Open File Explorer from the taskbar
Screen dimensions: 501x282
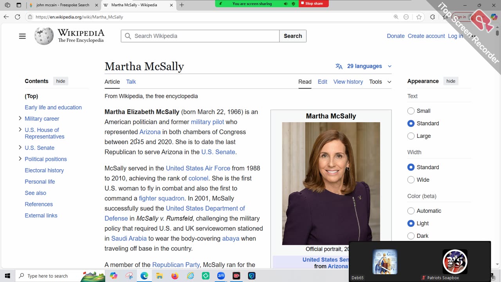tap(160, 276)
